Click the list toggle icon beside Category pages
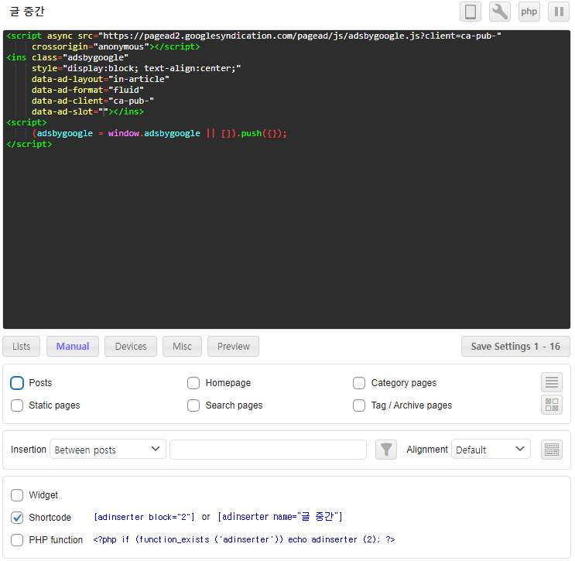This screenshot has width=575, height=561. [552, 382]
